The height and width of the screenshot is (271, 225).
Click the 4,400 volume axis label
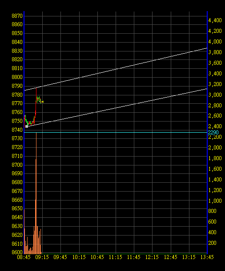[x=215, y=20]
